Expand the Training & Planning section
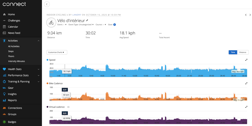This screenshot has width=252, height=126. click(x=39, y=82)
